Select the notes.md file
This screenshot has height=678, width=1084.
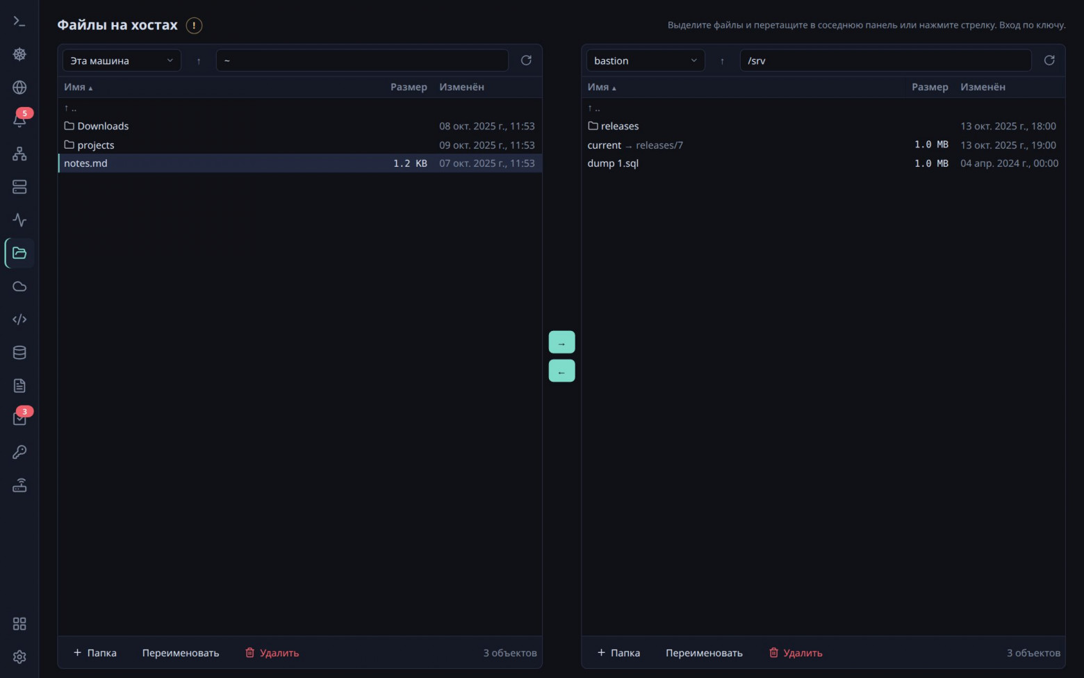(300, 163)
